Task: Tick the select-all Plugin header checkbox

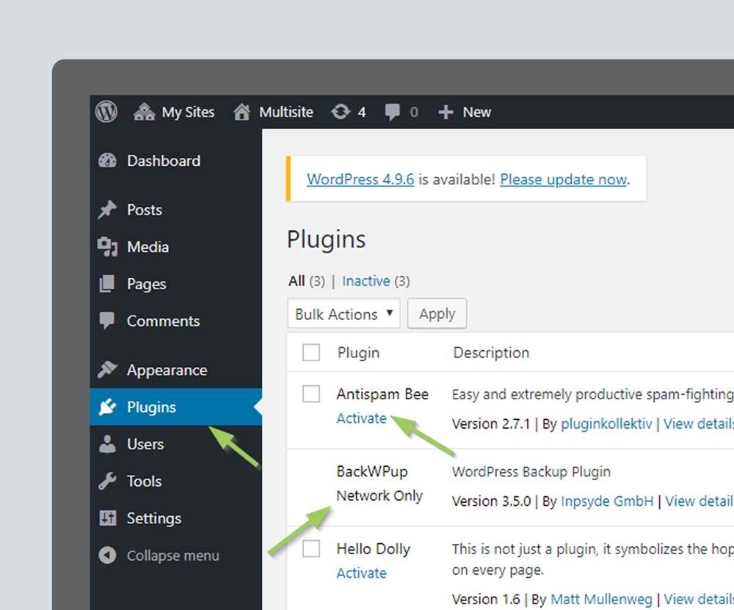Action: (x=311, y=352)
